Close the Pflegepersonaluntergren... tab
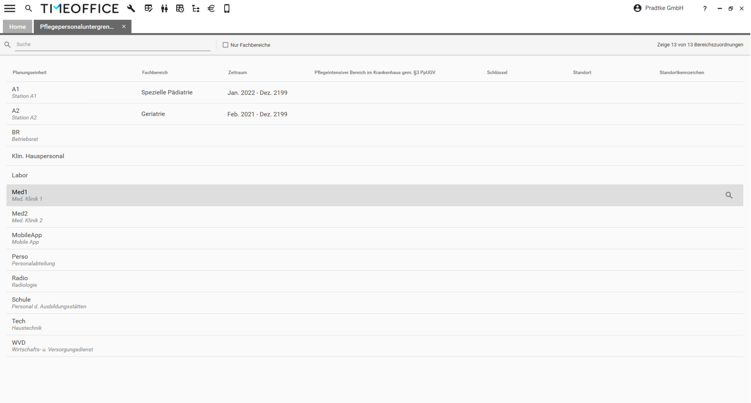The image size is (751, 403). [124, 26]
